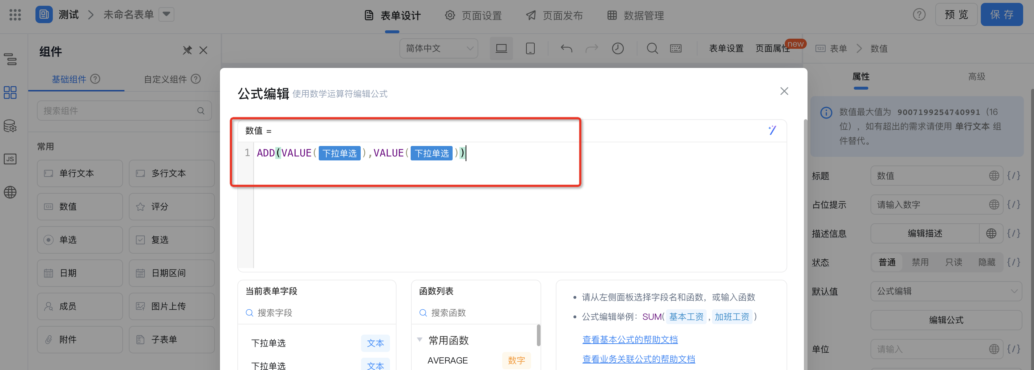Pin the component panel
This screenshot has height=370, width=1034.
(x=187, y=51)
